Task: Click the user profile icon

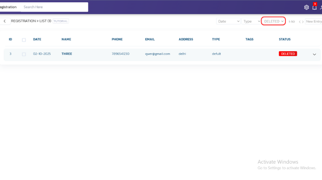Action: [321, 7]
